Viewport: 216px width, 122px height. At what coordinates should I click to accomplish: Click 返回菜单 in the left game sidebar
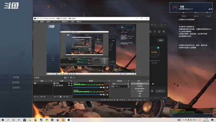[x=16, y=87]
